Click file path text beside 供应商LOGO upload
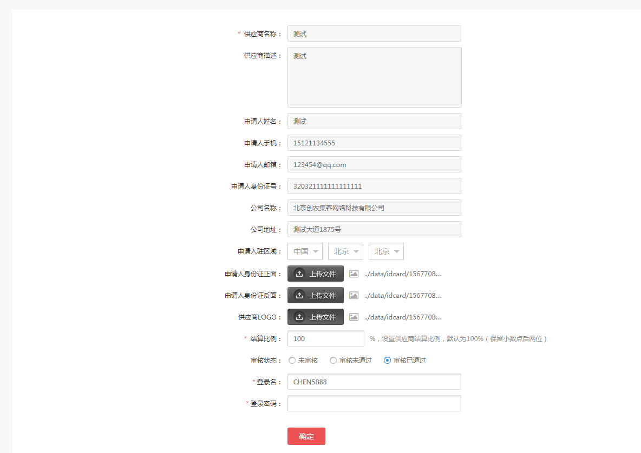 tap(402, 317)
